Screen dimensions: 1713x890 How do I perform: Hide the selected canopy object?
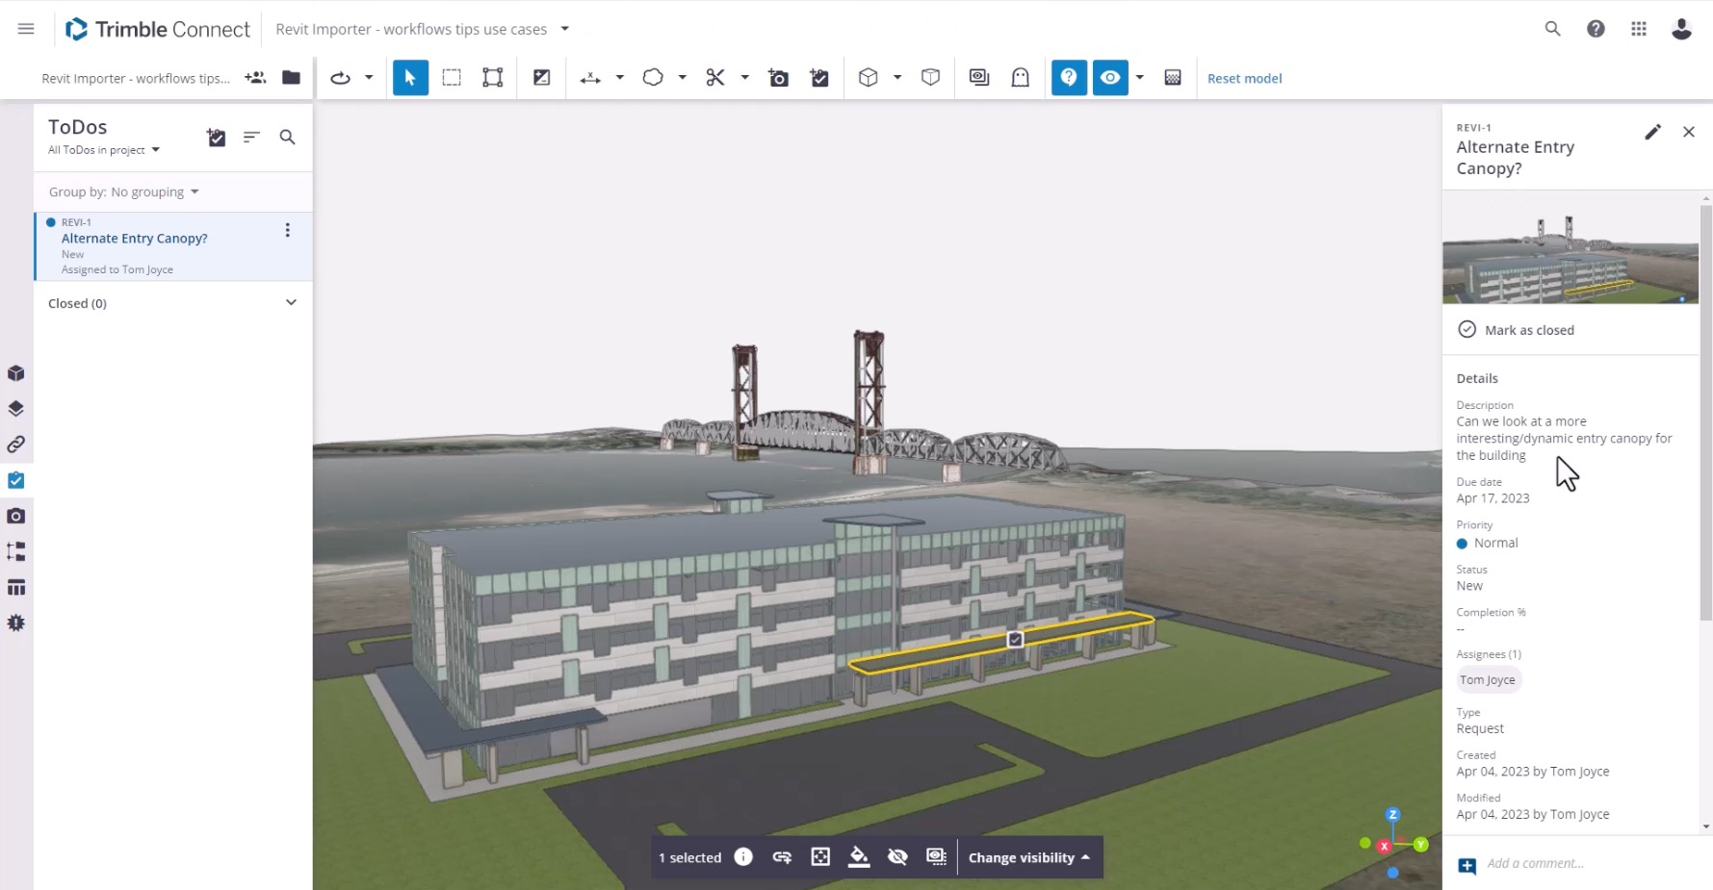click(x=897, y=856)
